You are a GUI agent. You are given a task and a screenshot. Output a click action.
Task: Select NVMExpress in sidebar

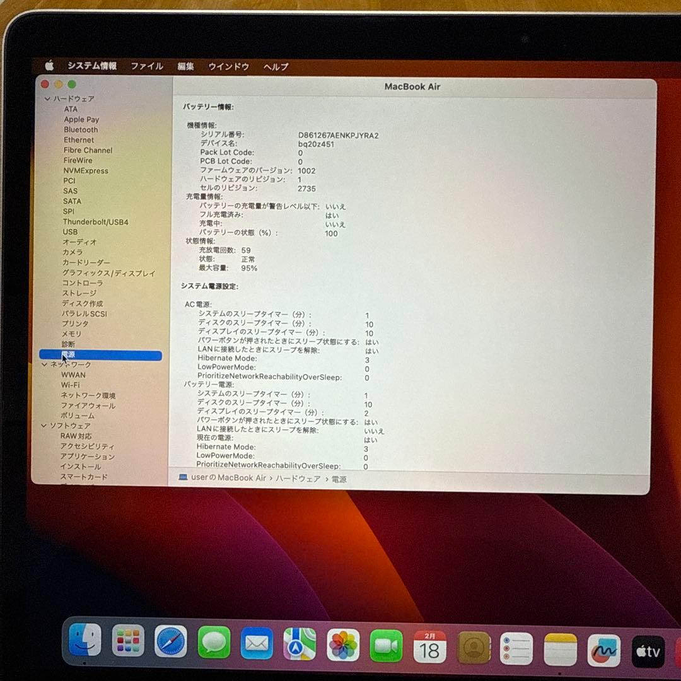[x=86, y=171]
